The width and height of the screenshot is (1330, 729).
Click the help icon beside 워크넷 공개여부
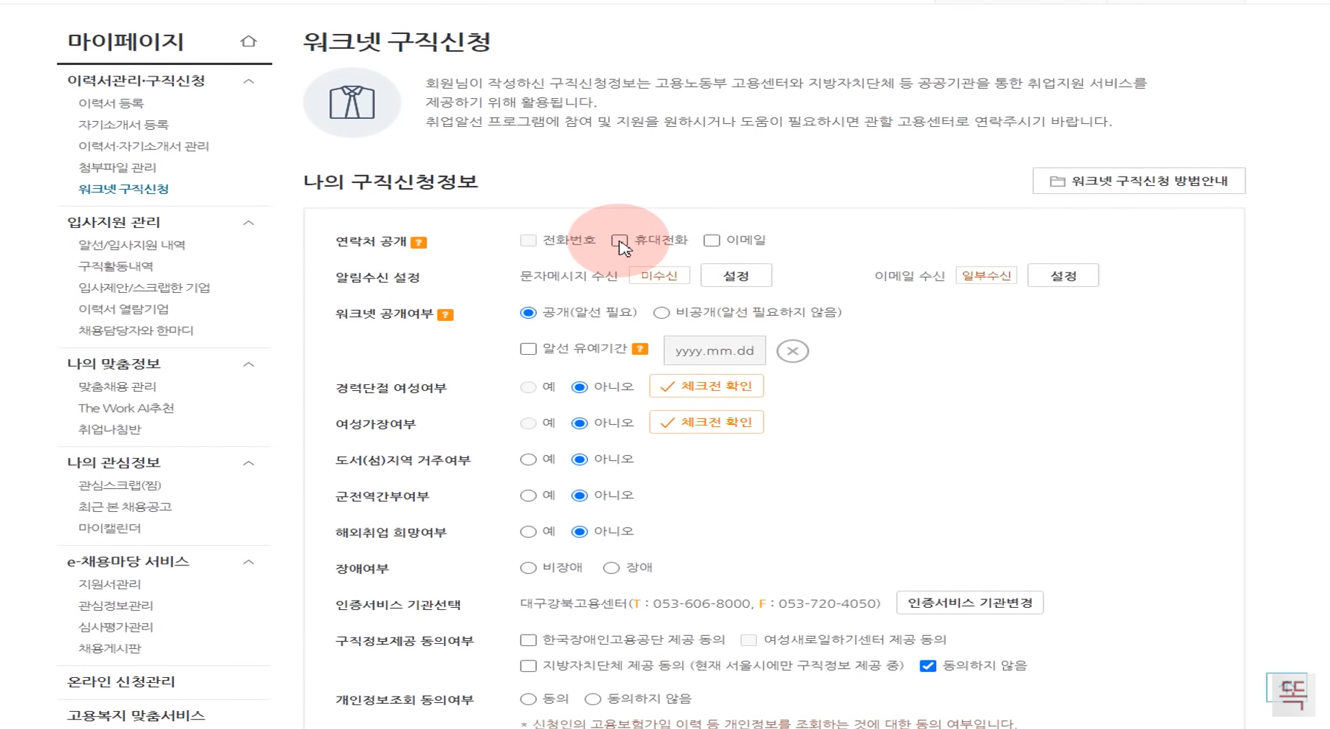coord(447,314)
